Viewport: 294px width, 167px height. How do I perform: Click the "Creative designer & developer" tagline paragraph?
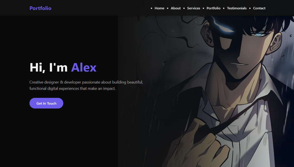(x=86, y=85)
